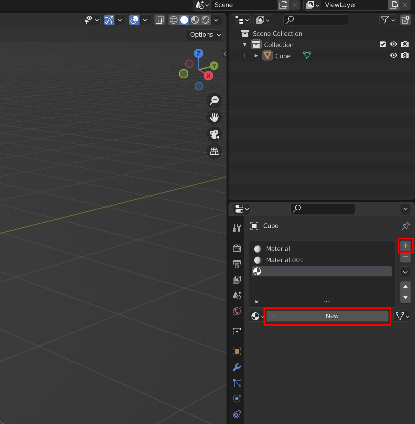Expand the Cube object in outliner
The height and width of the screenshot is (424, 415).
tap(256, 56)
